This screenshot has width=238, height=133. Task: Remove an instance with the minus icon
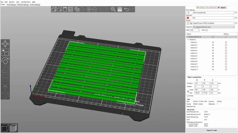(94, 9)
